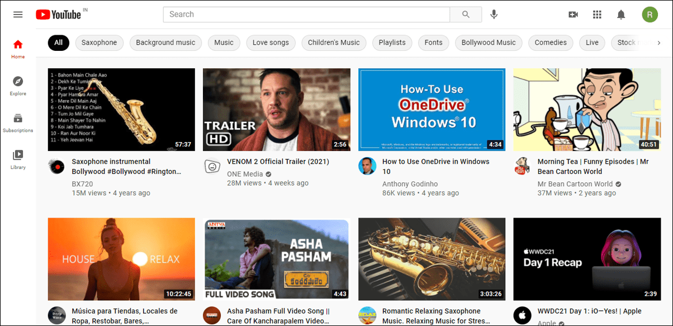Open title 'Romantic Relaxing Saxophone Music'

(436, 316)
